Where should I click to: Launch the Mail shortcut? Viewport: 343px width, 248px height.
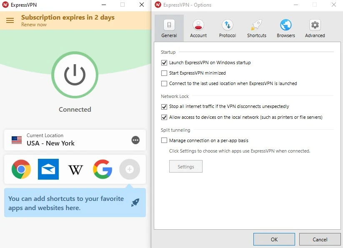(48, 169)
